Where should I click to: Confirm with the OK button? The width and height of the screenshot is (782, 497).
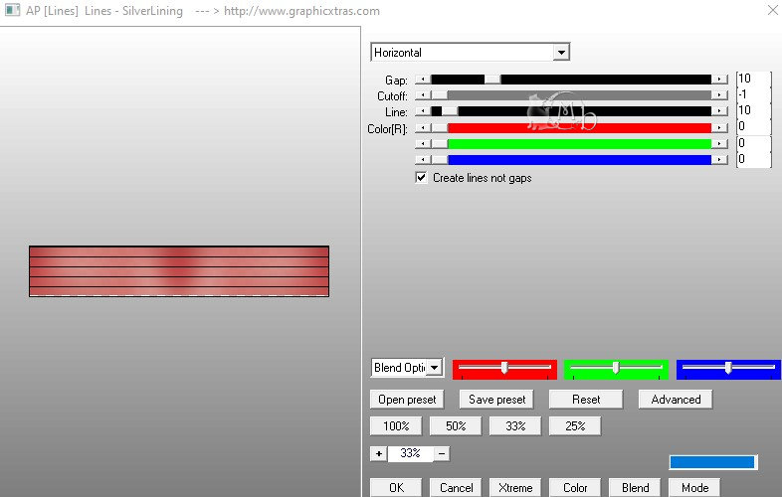pos(396,487)
